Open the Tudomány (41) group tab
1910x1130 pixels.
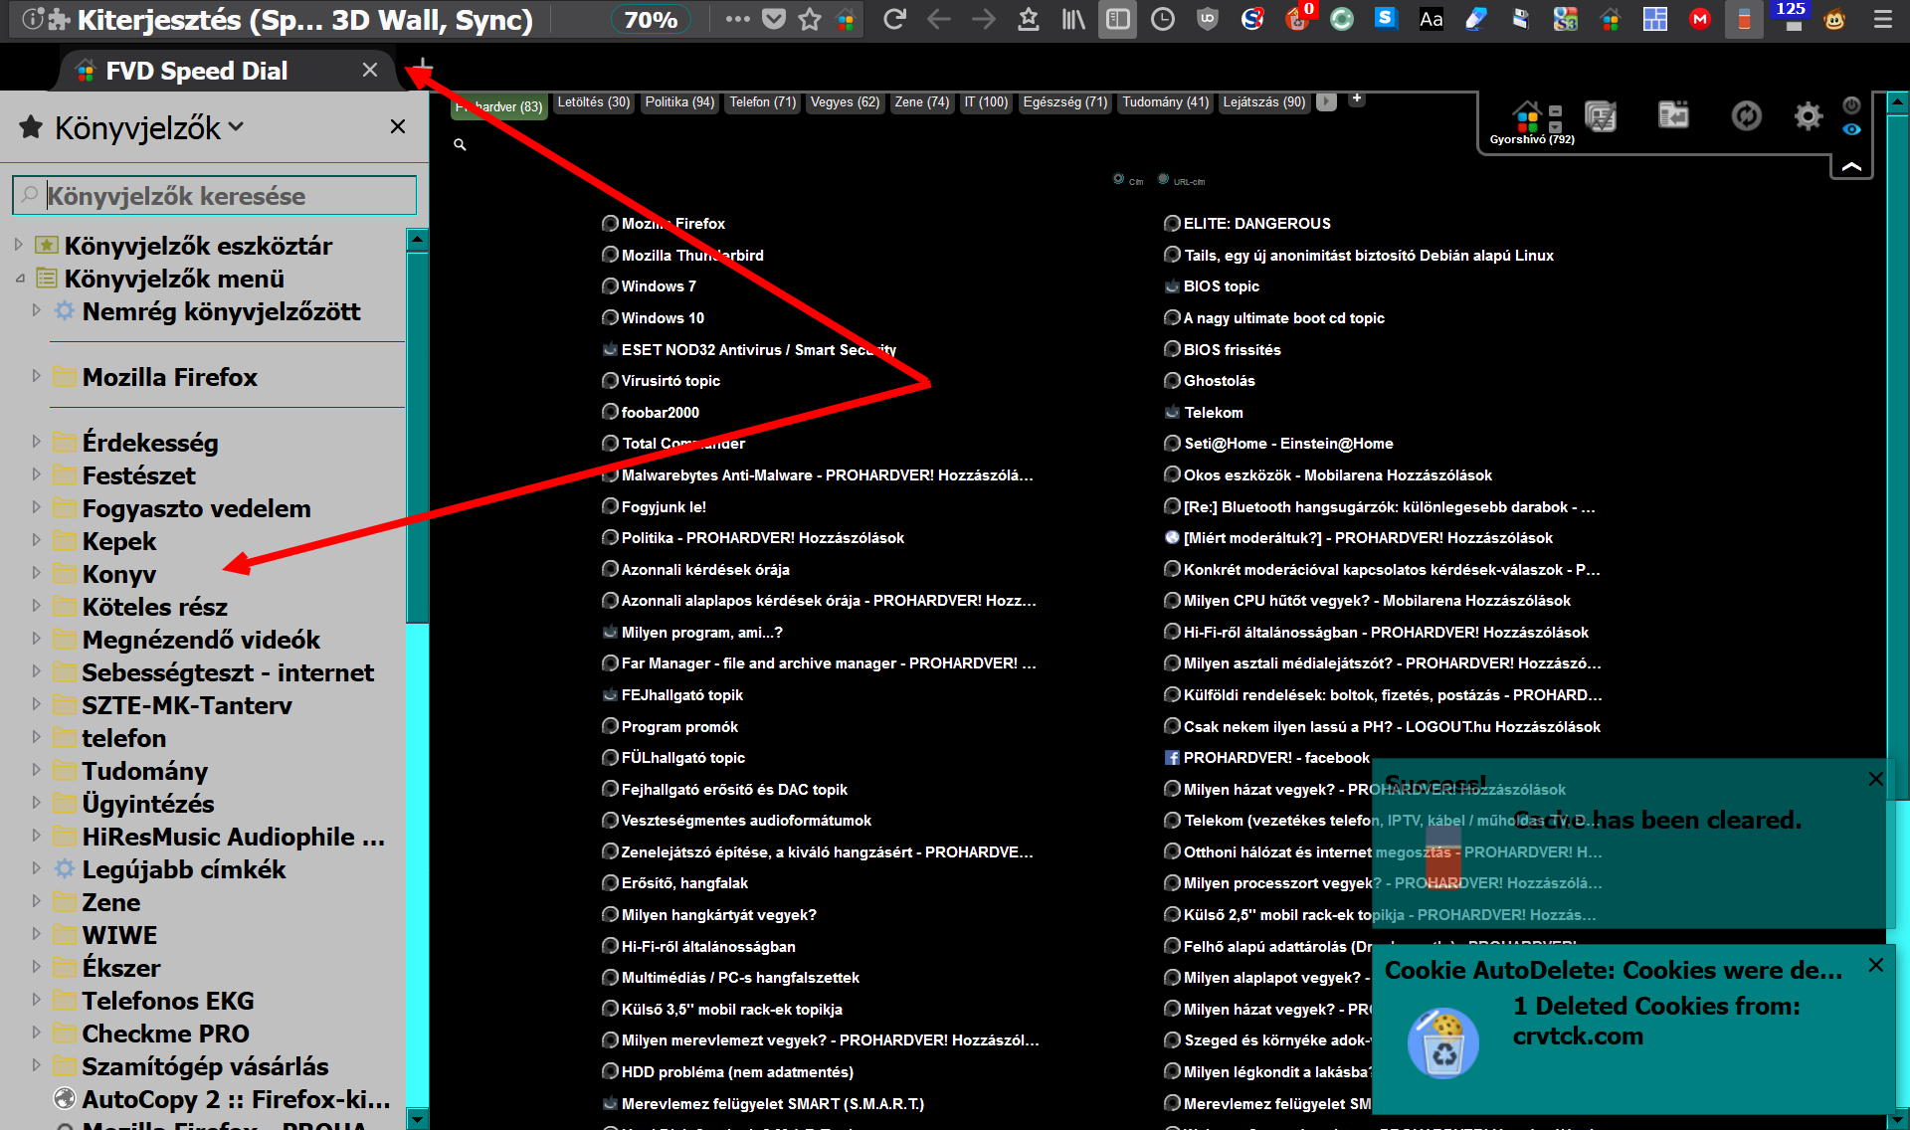[x=1165, y=102]
